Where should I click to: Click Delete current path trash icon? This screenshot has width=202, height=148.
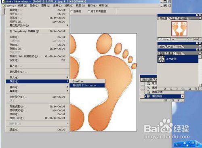pyautogui.click(x=196, y=89)
